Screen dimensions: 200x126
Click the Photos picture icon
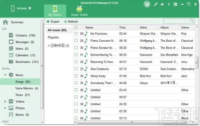click(11, 108)
